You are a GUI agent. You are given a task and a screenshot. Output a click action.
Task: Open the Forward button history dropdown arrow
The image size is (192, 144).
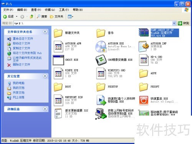(27, 17)
